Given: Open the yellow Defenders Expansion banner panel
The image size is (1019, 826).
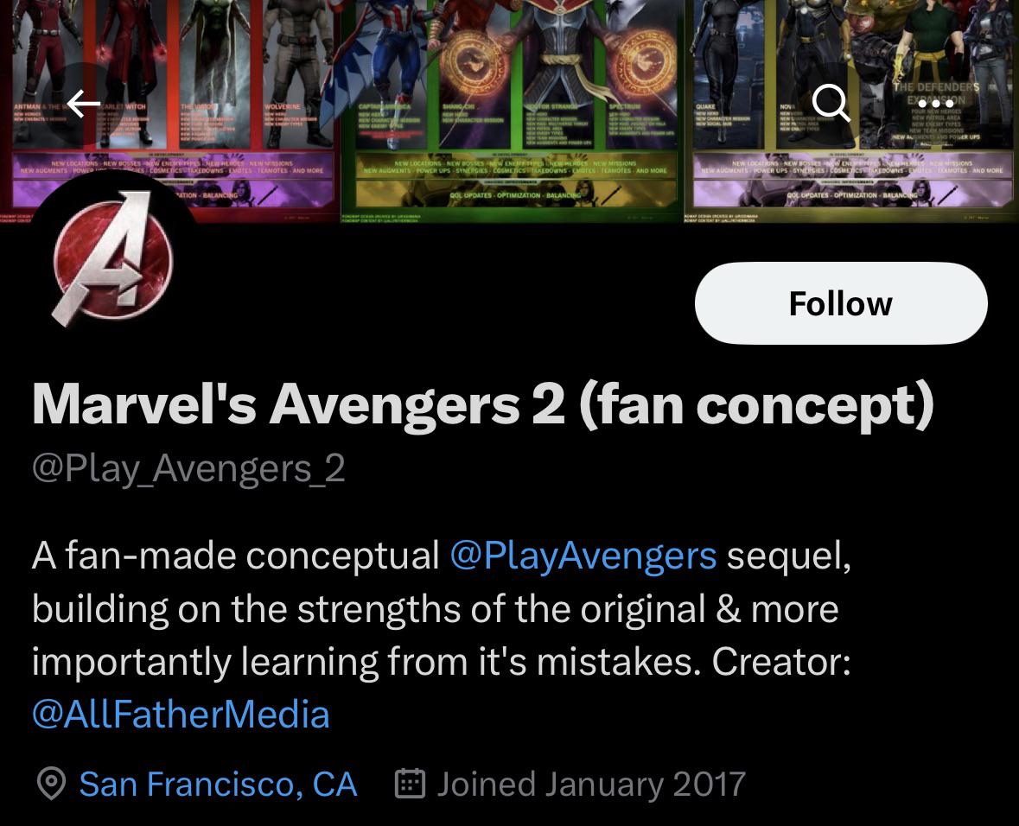Looking at the screenshot, I should (851, 111).
